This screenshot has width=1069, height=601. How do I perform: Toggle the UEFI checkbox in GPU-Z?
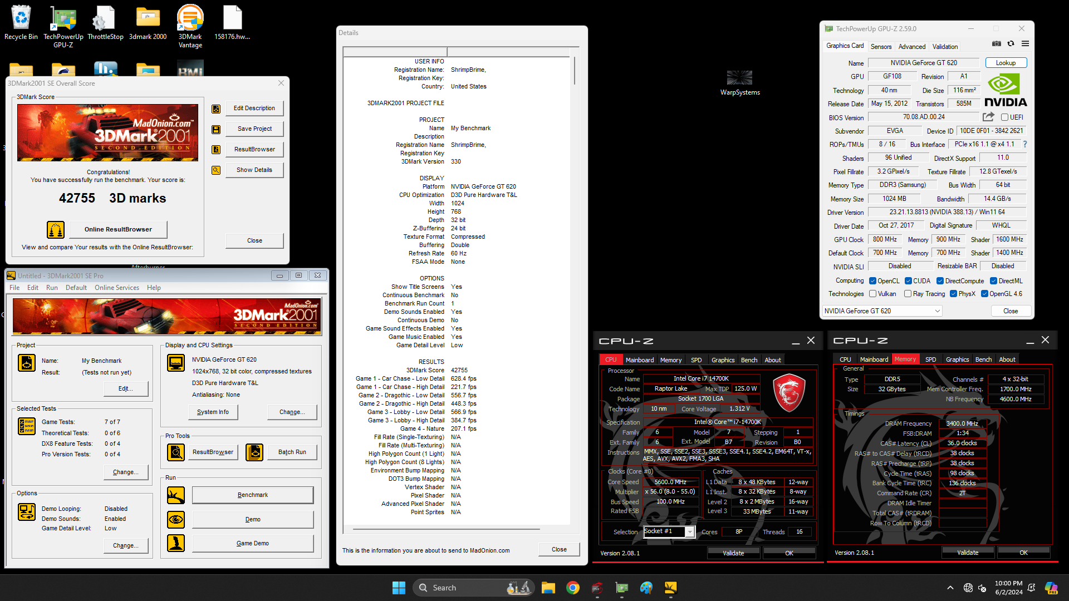(1004, 117)
